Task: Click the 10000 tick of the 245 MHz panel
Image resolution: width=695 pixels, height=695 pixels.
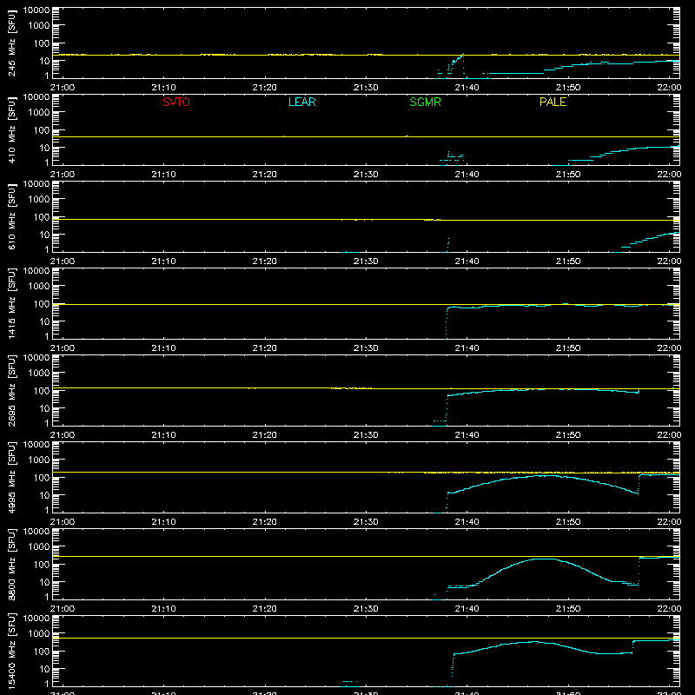Action: pos(36,10)
